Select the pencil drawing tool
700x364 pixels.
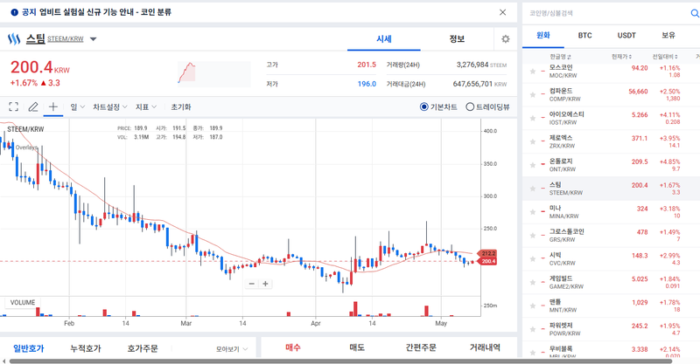33,106
